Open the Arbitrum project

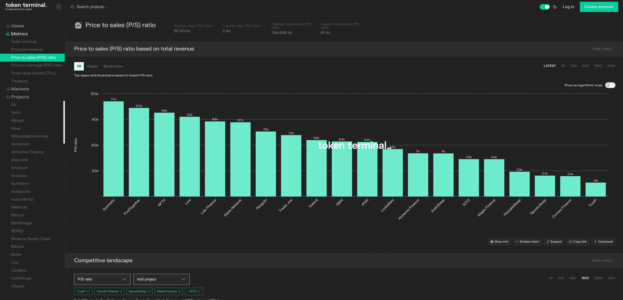(19, 168)
